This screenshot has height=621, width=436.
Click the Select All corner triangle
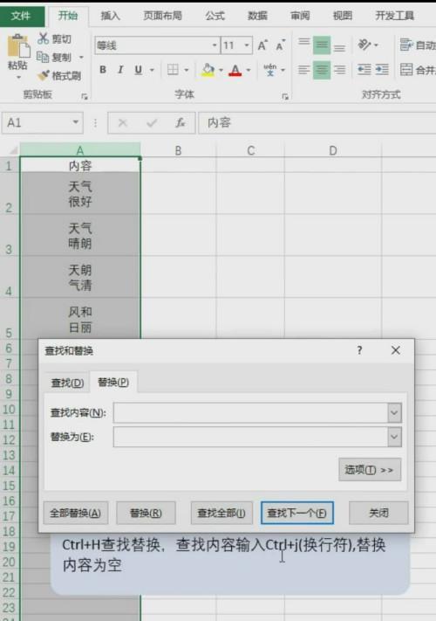click(x=13, y=150)
